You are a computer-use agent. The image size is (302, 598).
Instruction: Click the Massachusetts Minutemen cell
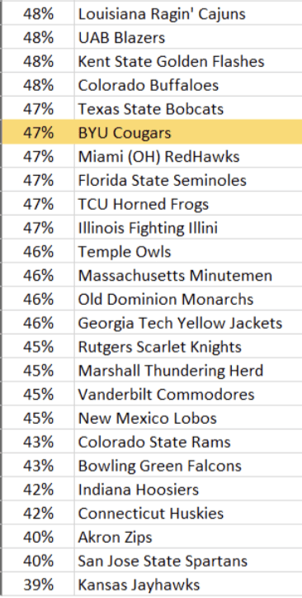click(x=188, y=275)
